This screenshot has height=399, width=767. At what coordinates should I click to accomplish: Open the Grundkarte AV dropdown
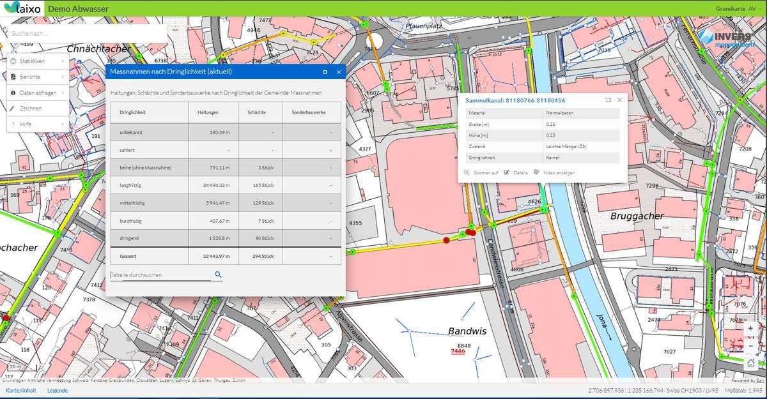pos(739,9)
